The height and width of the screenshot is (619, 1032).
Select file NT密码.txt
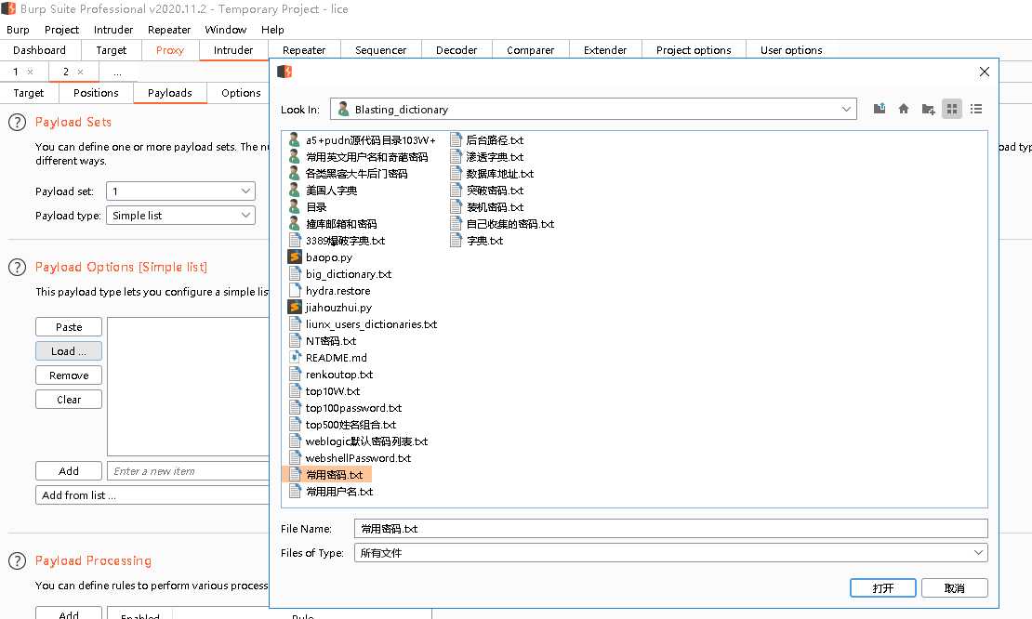tap(323, 341)
